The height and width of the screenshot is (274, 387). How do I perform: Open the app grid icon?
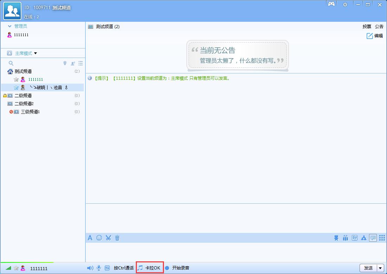point(382,238)
